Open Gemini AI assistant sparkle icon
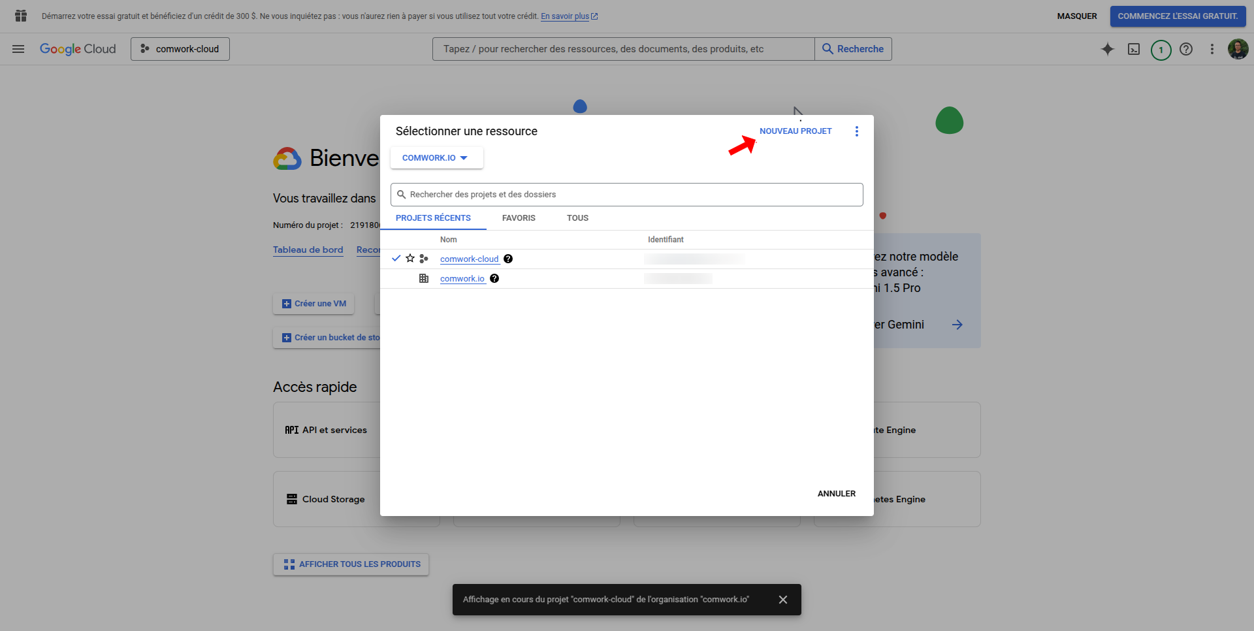The image size is (1254, 631). 1108,49
